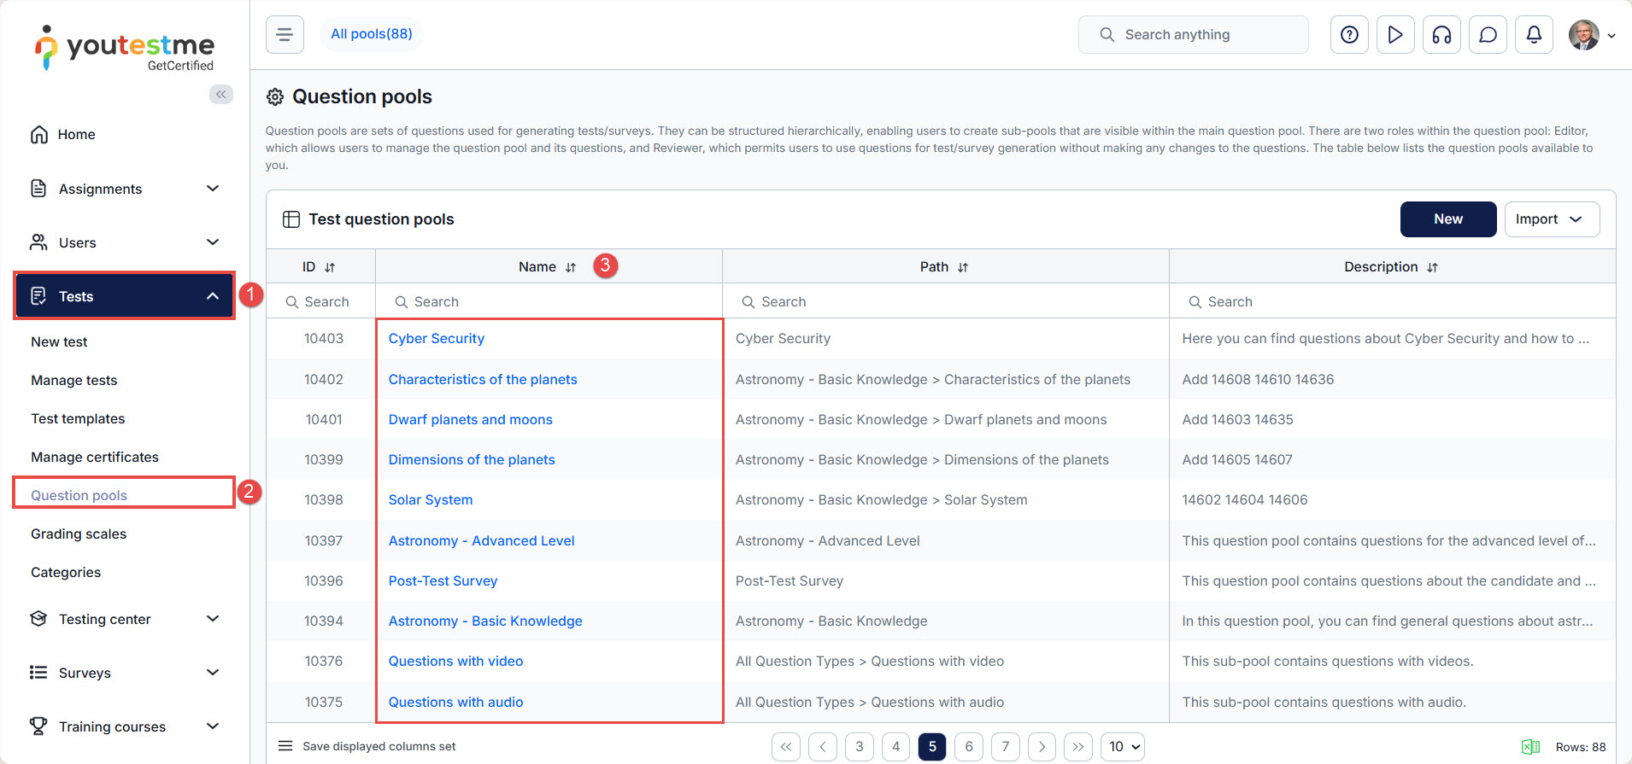Sort table by Name column

(x=571, y=267)
